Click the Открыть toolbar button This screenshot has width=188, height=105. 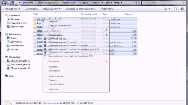coord(32,9)
